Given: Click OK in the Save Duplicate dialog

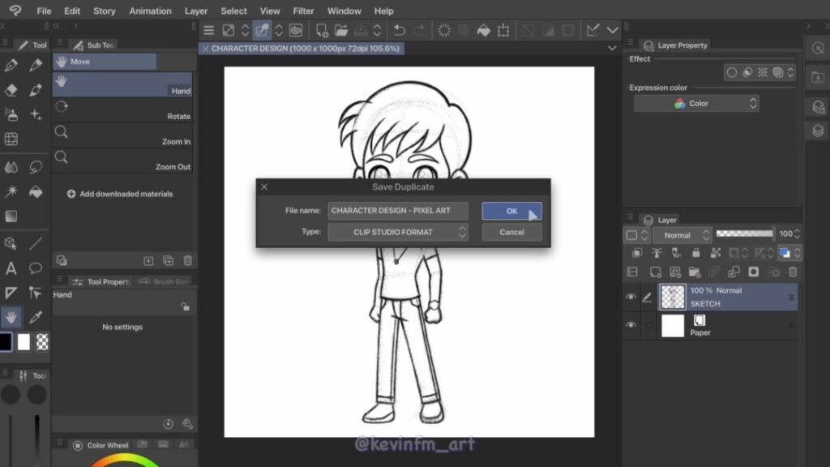Looking at the screenshot, I should click(x=511, y=211).
